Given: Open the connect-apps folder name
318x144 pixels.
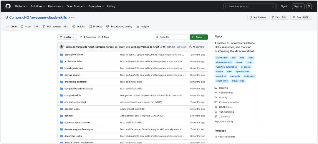Looking at the screenshot, I should (x=72, y=109).
